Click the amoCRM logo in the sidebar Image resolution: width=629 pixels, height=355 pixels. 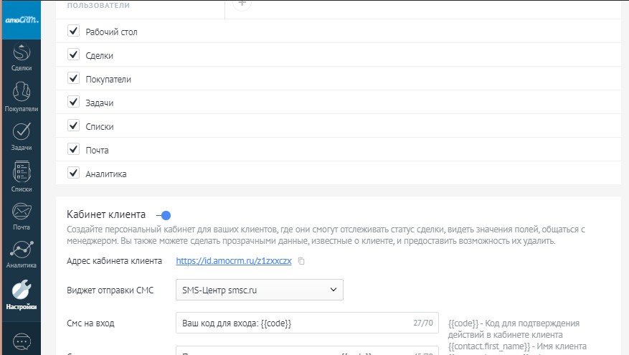point(20,20)
